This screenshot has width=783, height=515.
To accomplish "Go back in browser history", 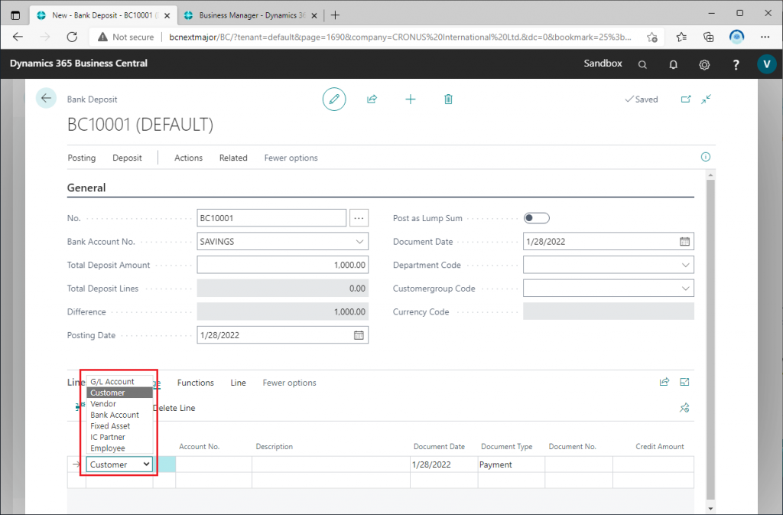I will tap(18, 37).
